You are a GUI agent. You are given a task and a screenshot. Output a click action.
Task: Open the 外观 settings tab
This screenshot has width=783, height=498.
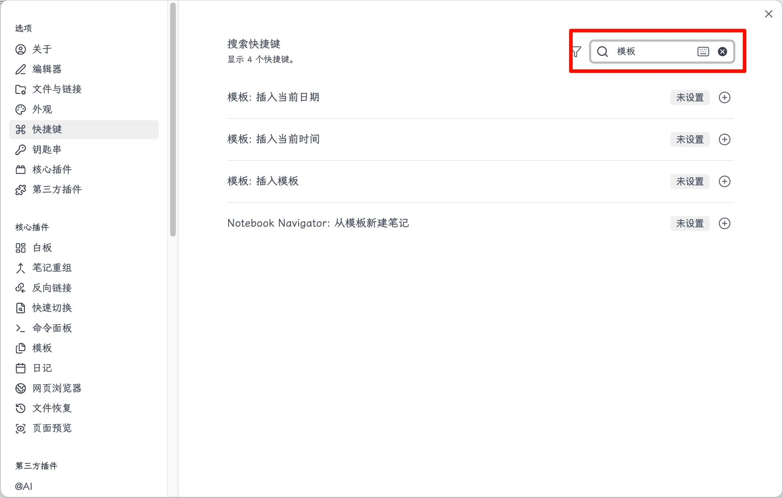42,109
